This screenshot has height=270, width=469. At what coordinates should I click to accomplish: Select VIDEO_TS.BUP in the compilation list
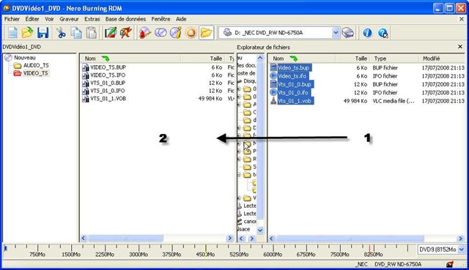pos(108,67)
